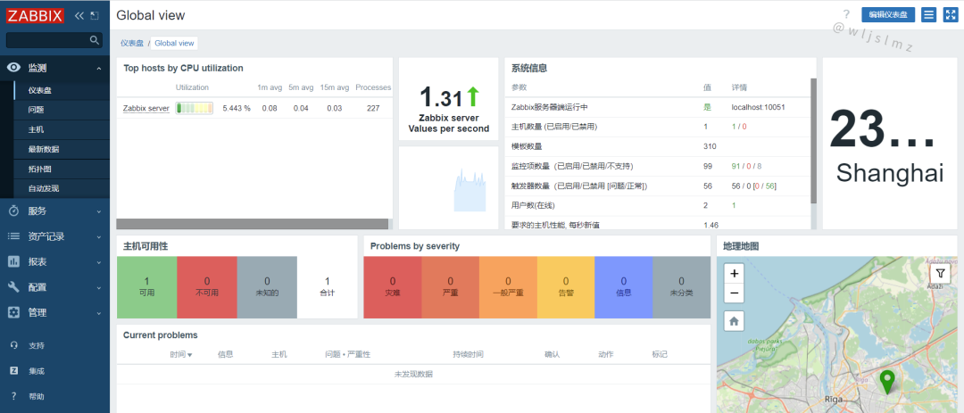Screen dimensions: 964x413
Task: Click the 未发现数据 message row
Action: pos(414,375)
